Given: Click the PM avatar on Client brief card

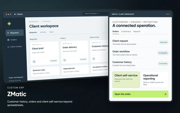Looking at the screenshot, I should 34,62.
